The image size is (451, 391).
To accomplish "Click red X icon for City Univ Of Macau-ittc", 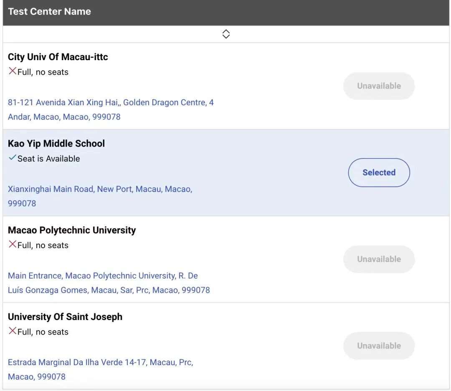I will 13,71.
